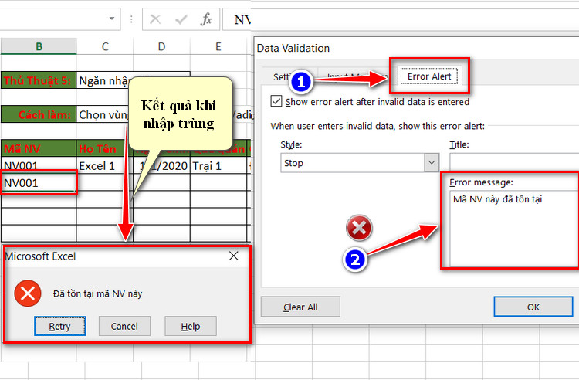Select the Thủ Thuật 5 label cell
The height and width of the screenshot is (380, 579).
[x=39, y=80]
